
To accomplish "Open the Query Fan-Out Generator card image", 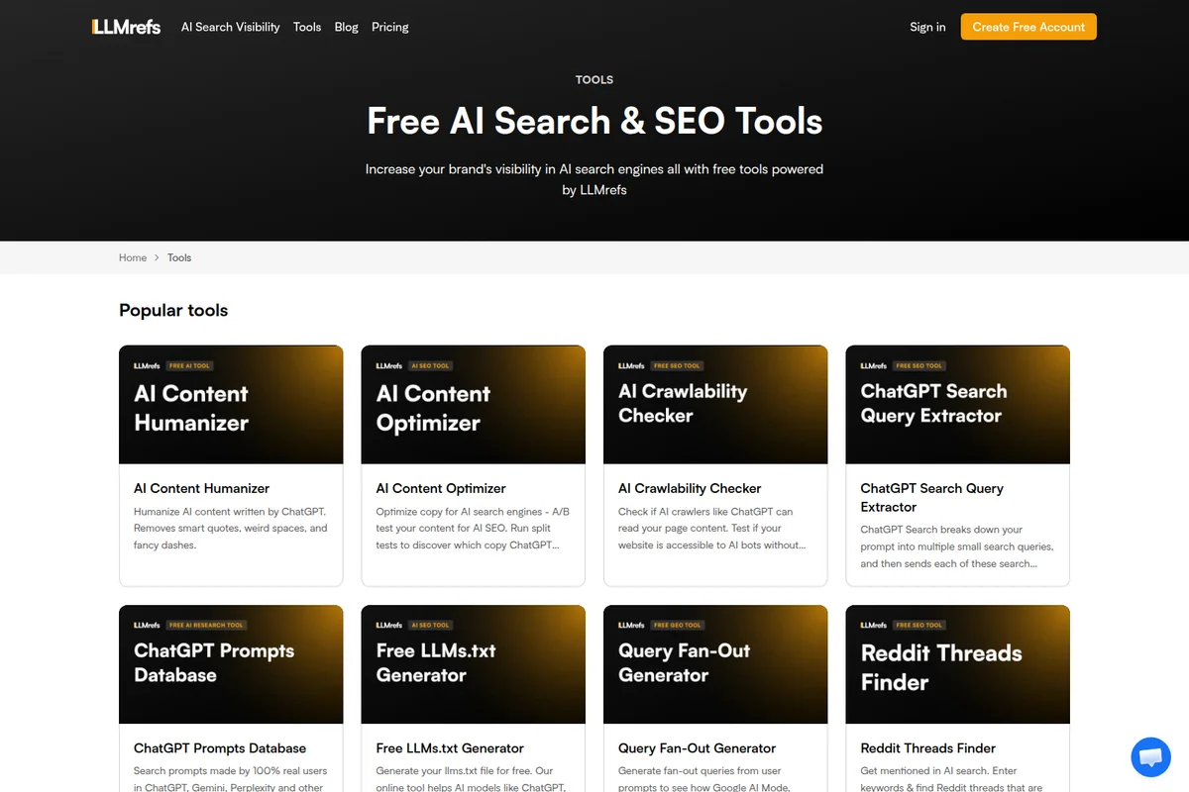I will 715,664.
